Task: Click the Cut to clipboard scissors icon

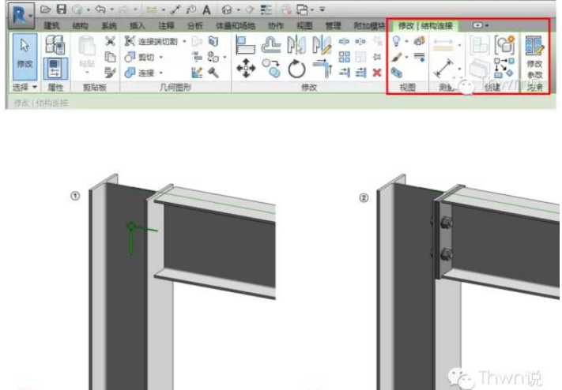Action: [x=111, y=41]
